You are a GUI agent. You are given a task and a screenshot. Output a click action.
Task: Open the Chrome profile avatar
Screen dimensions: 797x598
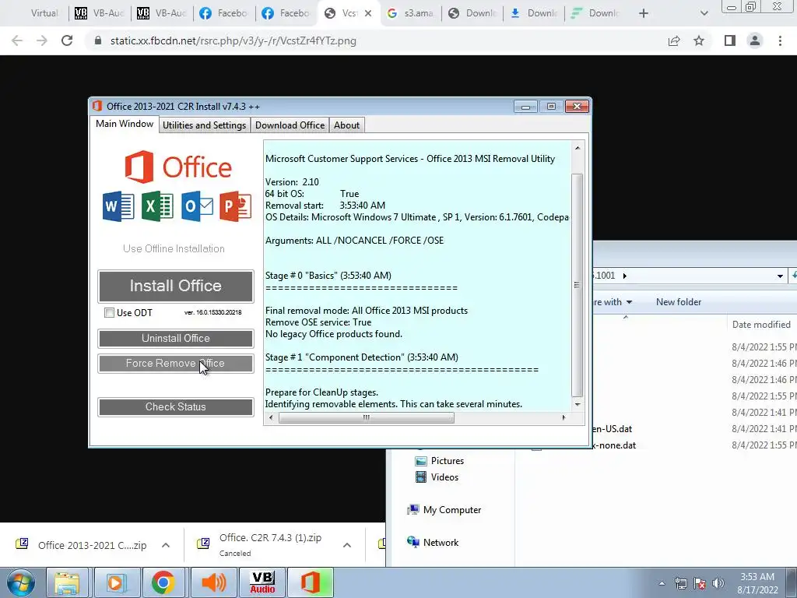[755, 40]
